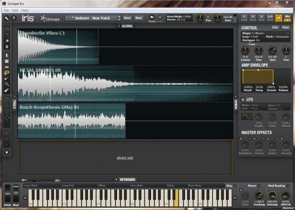Screen dimensions: 295x210
Task: Shift the keyboard right with arrow
Action: 235,198
